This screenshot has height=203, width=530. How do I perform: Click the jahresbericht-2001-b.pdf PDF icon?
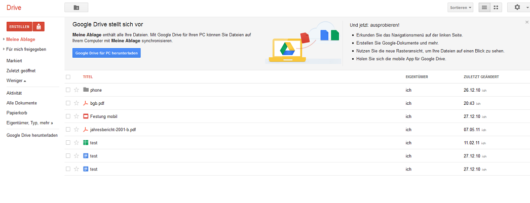pos(86,130)
